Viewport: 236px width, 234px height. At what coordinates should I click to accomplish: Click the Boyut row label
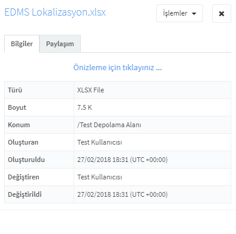tap(17, 107)
